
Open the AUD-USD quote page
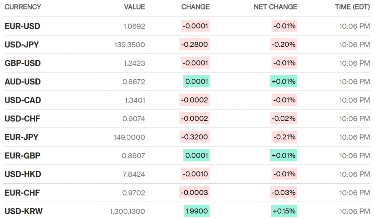(23, 82)
